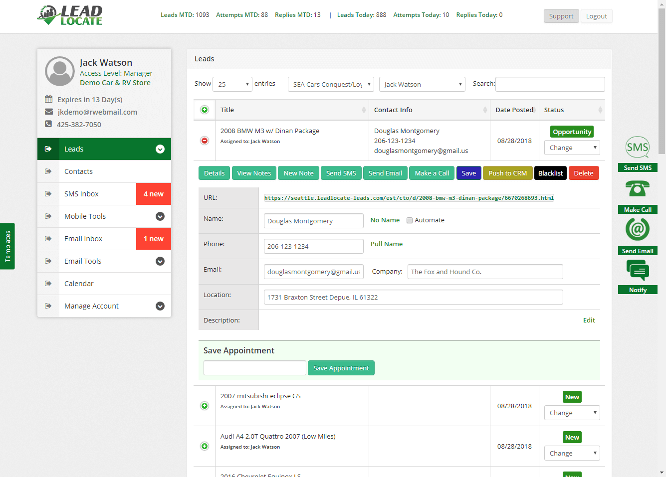Screen dimensions: 666x477
Task: Expand the 2007 mitsubishi eclipse GS lead row
Action: [205, 406]
